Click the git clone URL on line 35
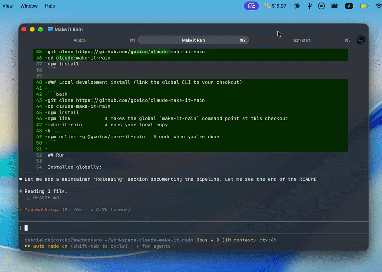382x272 pixels. point(140,52)
